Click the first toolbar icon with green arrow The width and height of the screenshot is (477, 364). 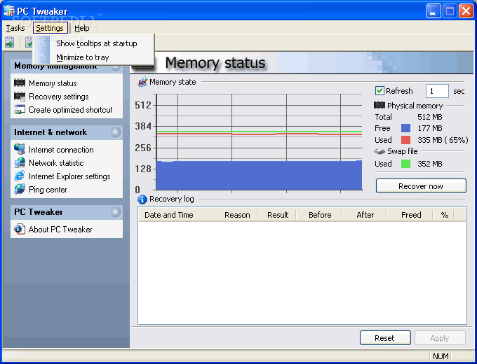point(10,42)
